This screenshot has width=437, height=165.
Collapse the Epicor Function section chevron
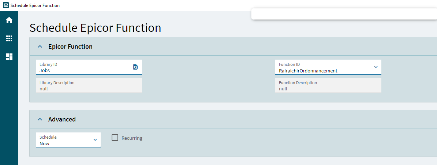pos(40,46)
